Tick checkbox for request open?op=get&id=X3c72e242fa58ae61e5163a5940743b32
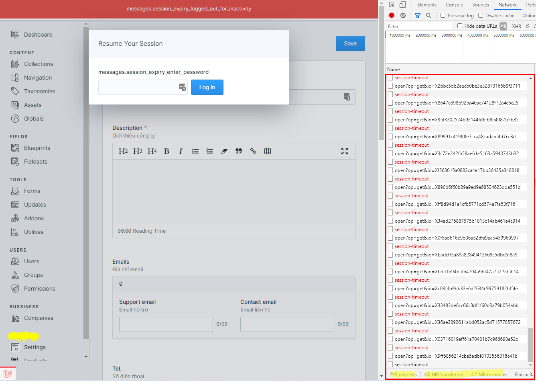 (x=390, y=153)
